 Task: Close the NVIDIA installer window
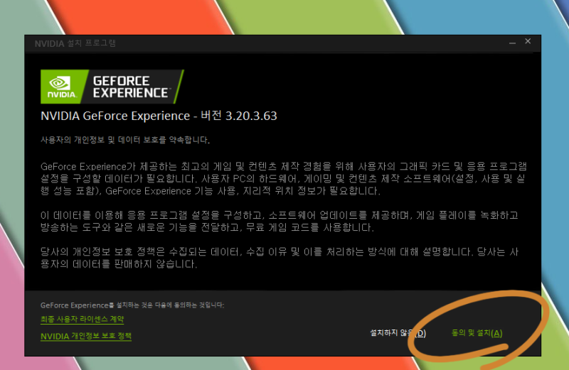click(528, 41)
